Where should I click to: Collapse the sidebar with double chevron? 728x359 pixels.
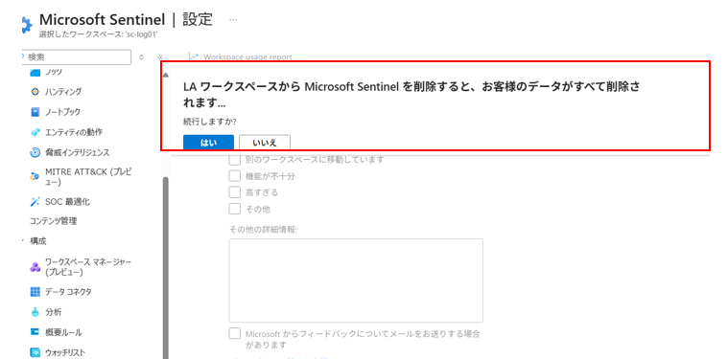tap(160, 57)
